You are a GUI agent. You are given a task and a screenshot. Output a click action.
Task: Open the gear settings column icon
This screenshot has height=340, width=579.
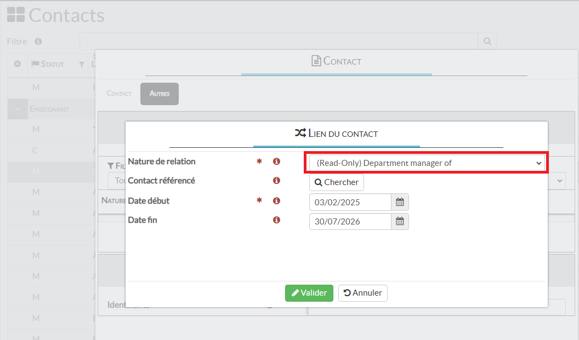tap(18, 64)
